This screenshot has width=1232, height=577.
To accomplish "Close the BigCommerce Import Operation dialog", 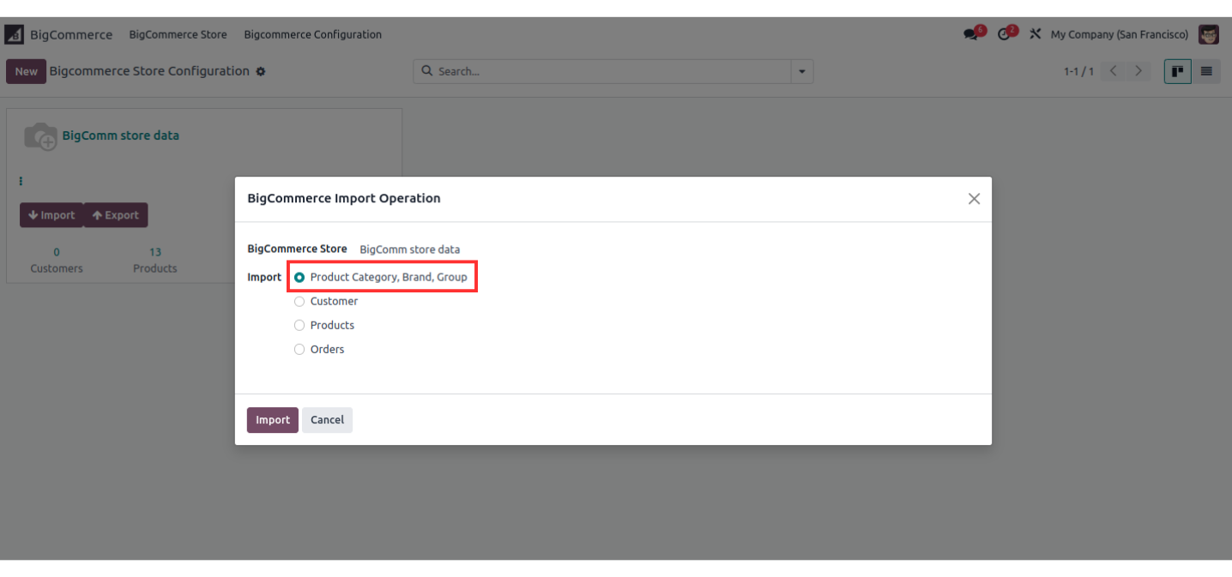I will tap(974, 199).
